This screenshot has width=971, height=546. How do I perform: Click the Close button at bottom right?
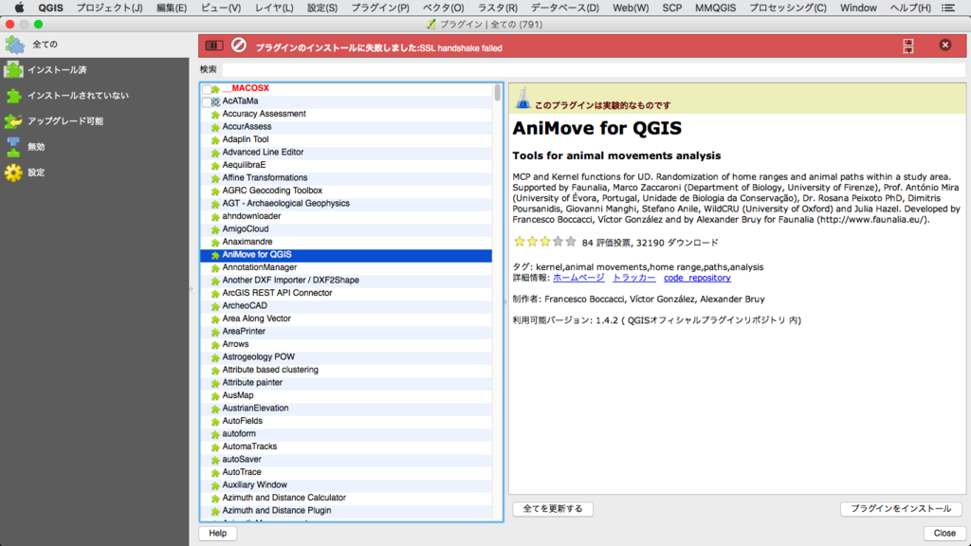[x=944, y=533]
